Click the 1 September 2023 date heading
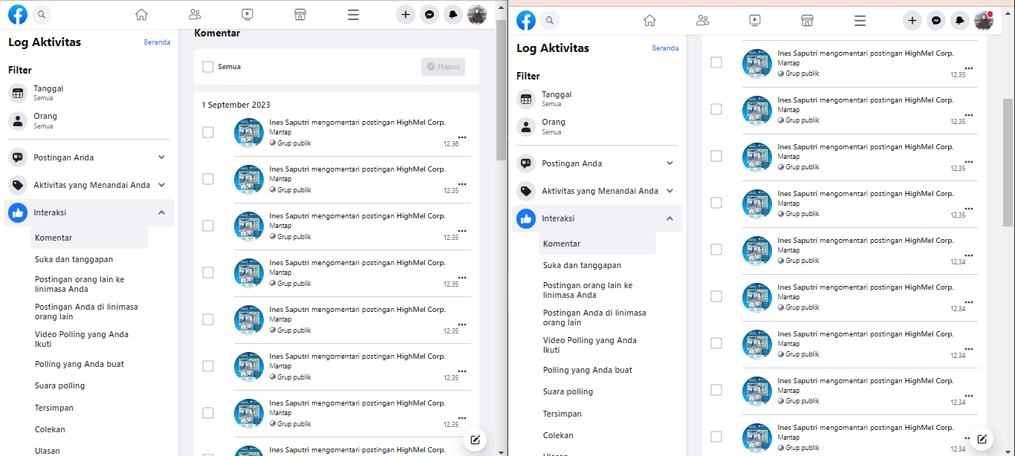The height and width of the screenshot is (456, 1015). coord(236,105)
